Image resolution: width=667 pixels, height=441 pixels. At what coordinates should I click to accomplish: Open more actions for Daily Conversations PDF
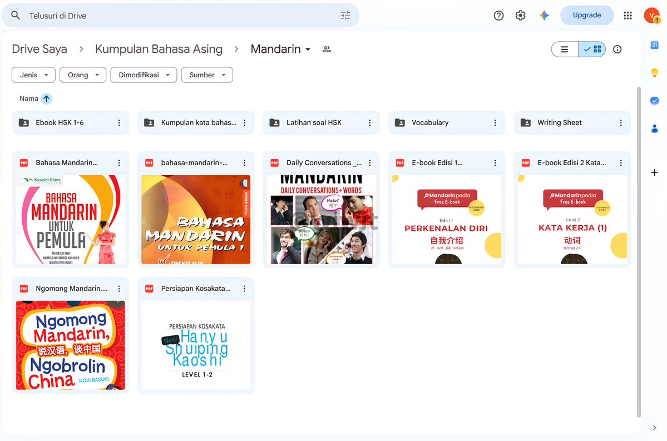pyautogui.click(x=369, y=163)
